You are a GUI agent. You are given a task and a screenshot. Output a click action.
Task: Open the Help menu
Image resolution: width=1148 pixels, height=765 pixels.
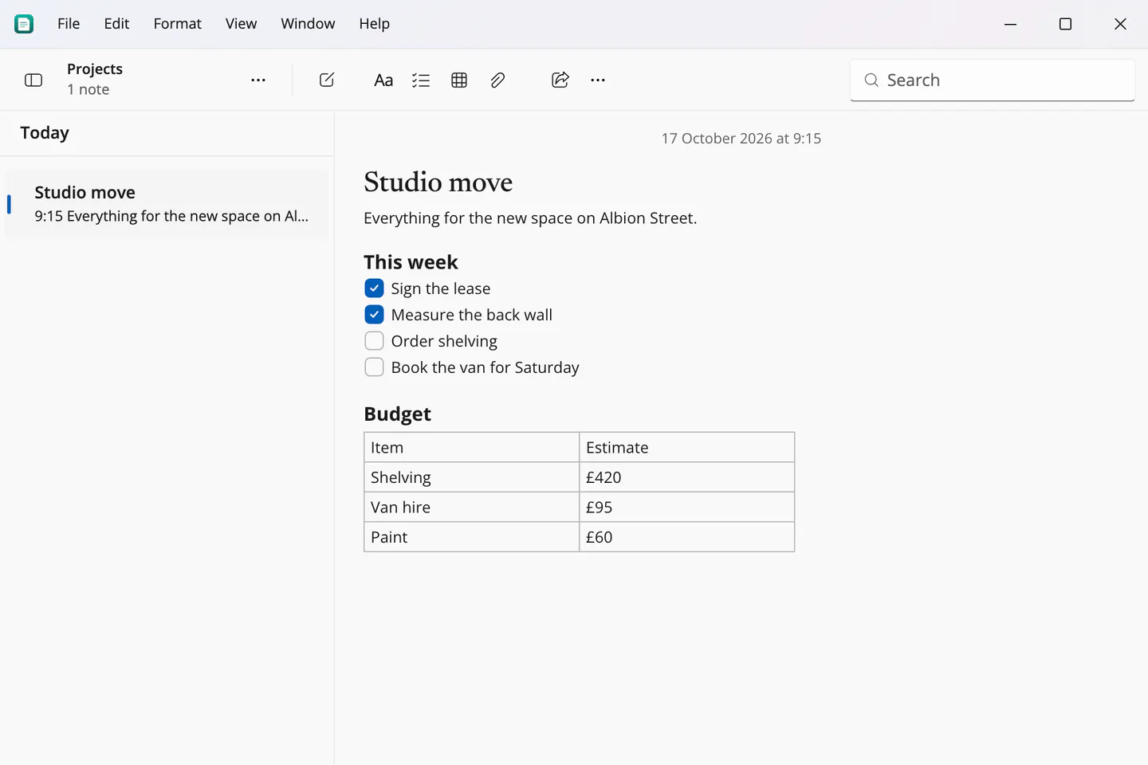pyautogui.click(x=374, y=24)
